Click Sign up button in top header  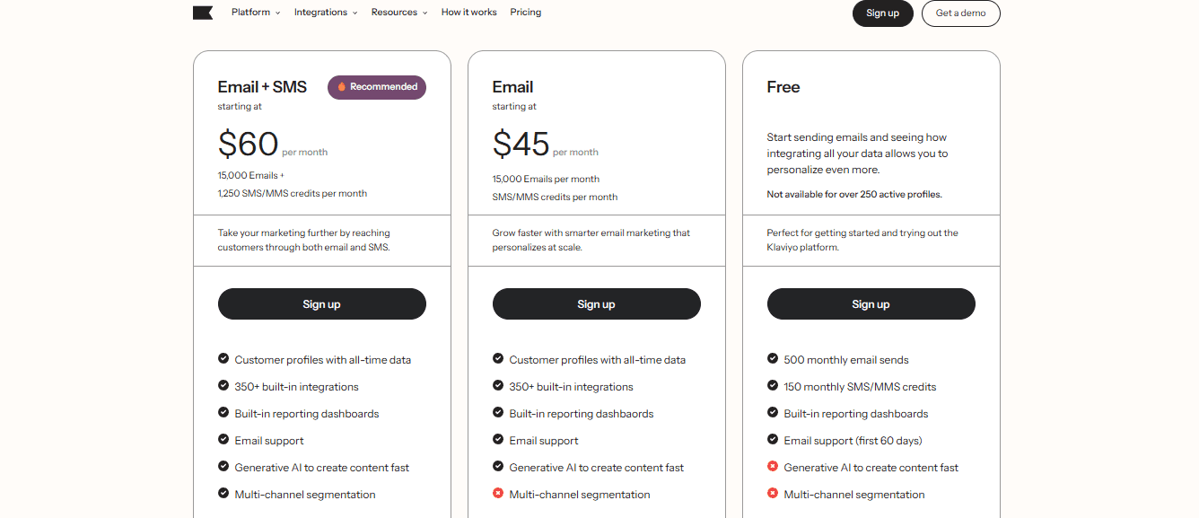tap(883, 13)
